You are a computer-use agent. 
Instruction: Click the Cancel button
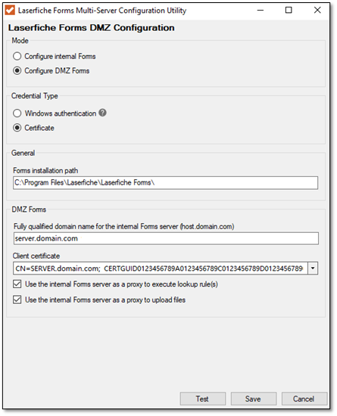pos(304,399)
